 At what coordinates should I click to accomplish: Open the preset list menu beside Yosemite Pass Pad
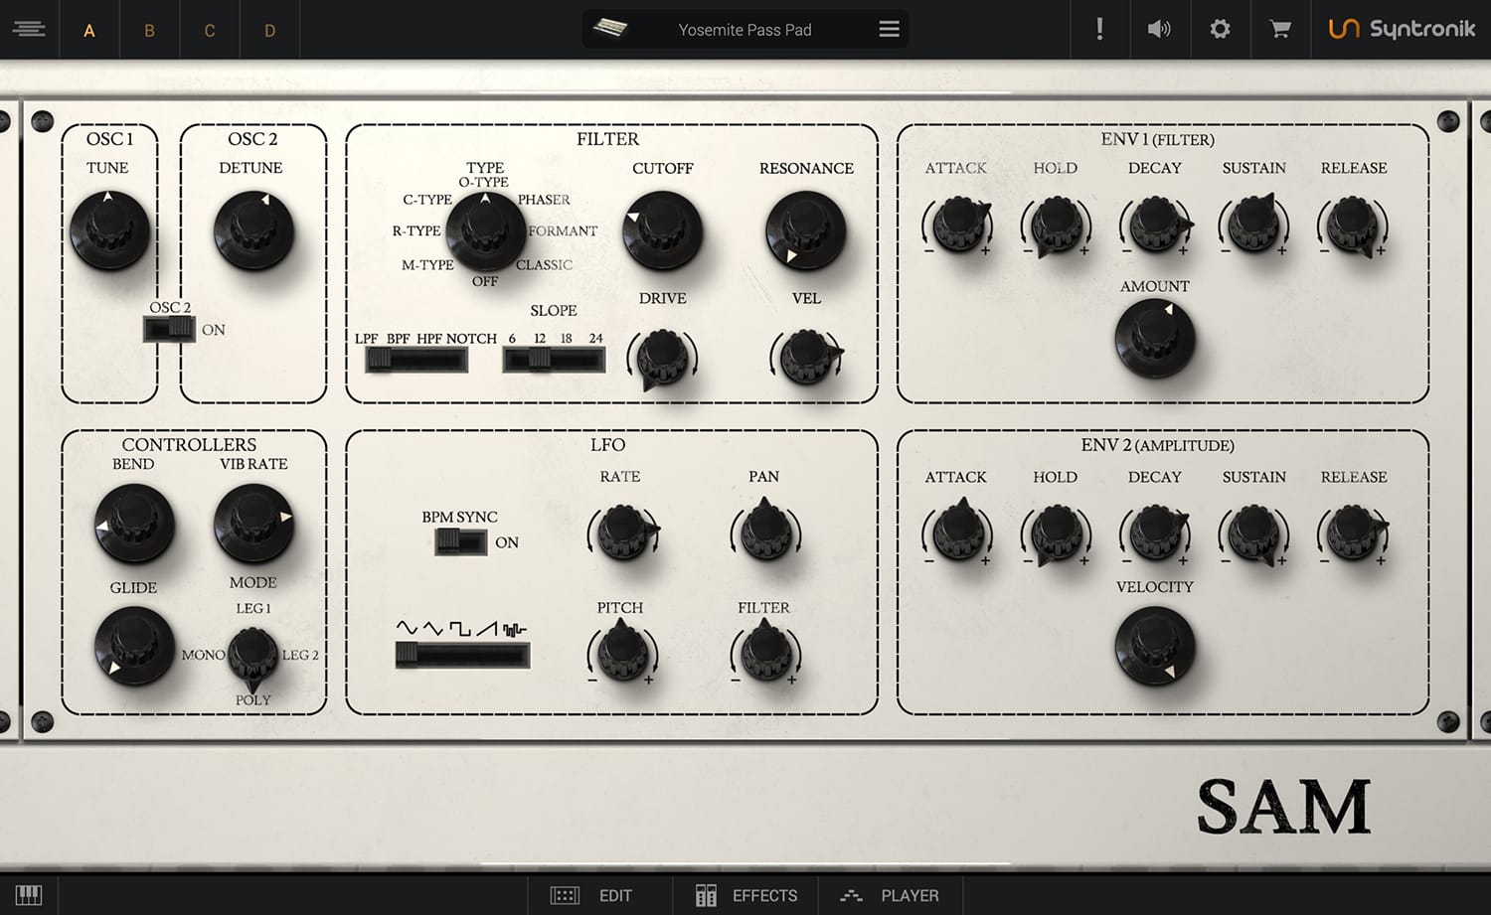pos(889,30)
